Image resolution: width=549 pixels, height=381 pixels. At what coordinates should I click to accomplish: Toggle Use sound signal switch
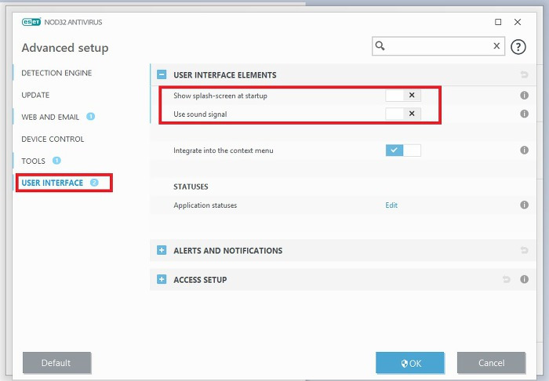tap(403, 114)
